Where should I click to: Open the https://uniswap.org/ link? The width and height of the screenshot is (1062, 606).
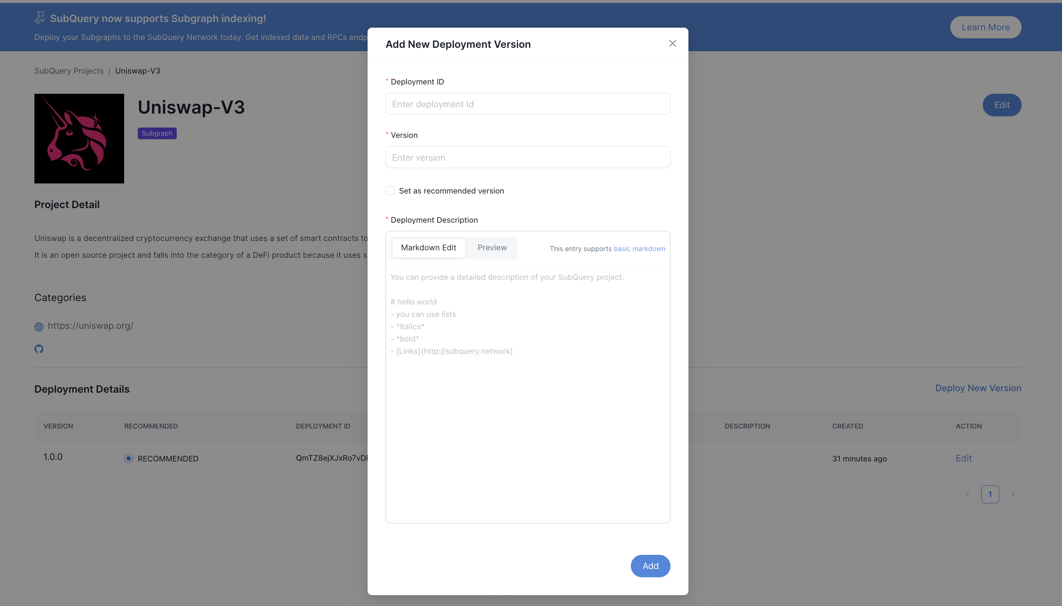point(90,326)
